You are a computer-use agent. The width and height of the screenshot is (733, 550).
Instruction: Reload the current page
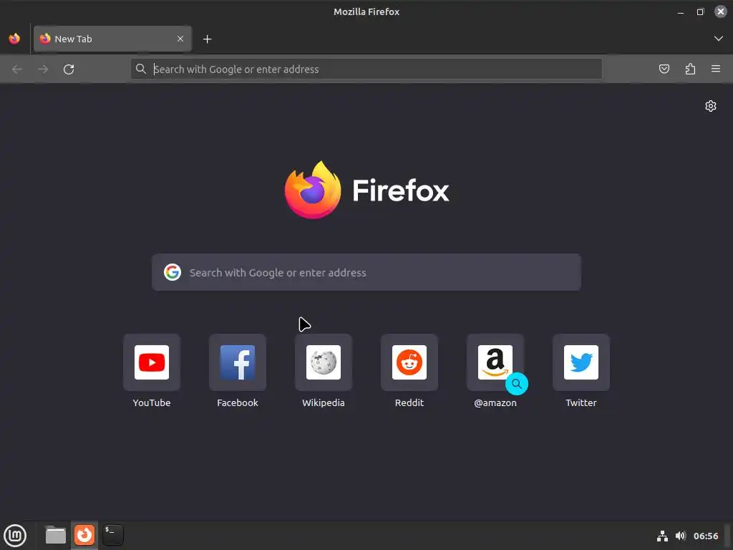[69, 69]
